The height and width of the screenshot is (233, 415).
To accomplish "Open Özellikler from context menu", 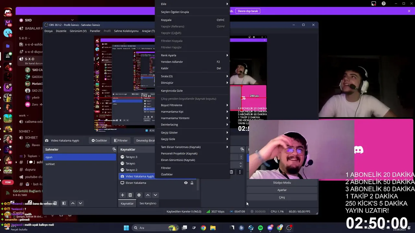I will coord(192,174).
